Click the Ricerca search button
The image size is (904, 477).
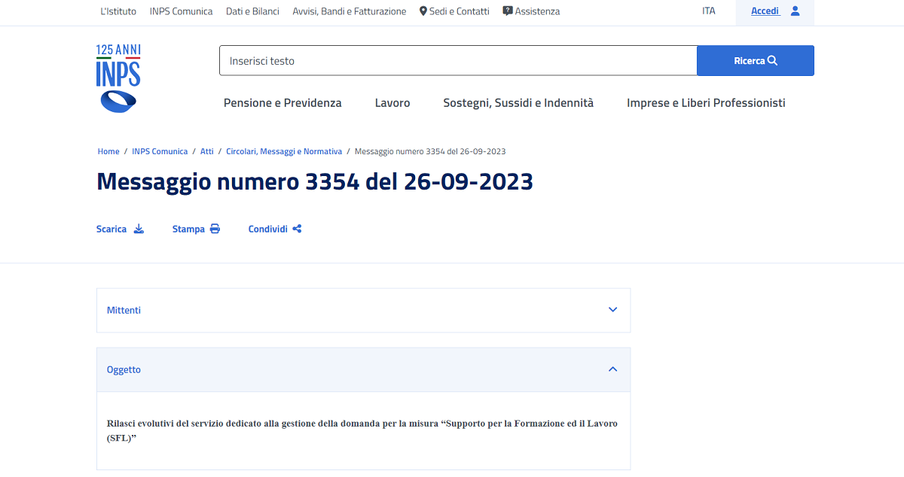click(755, 60)
